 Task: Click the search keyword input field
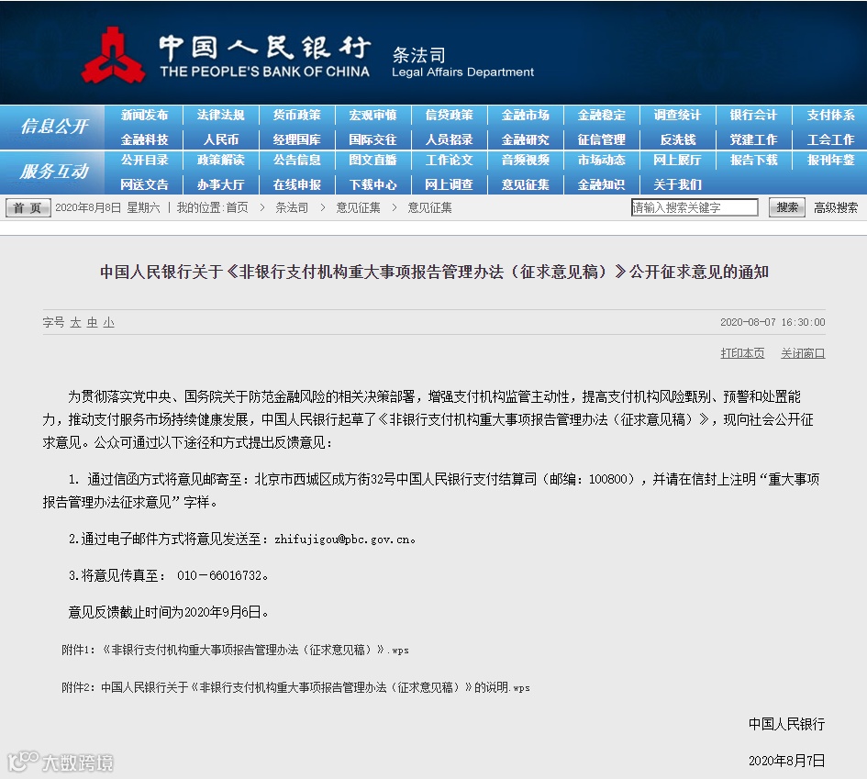point(695,207)
